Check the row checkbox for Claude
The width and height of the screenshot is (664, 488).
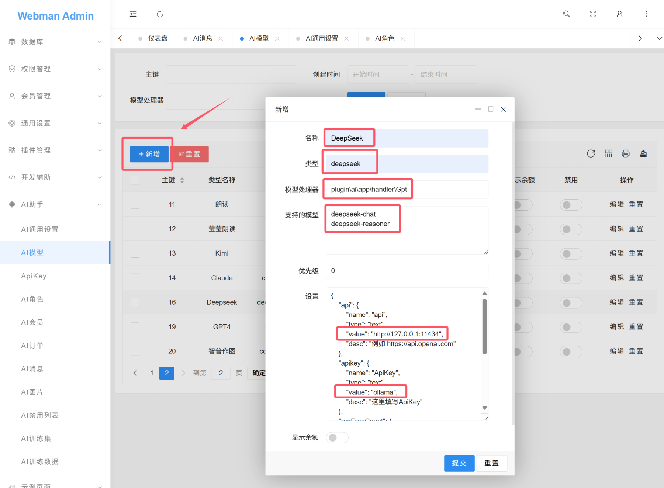click(x=135, y=278)
